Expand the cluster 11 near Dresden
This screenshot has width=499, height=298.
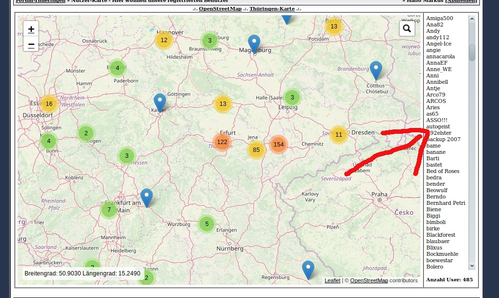pos(338,135)
